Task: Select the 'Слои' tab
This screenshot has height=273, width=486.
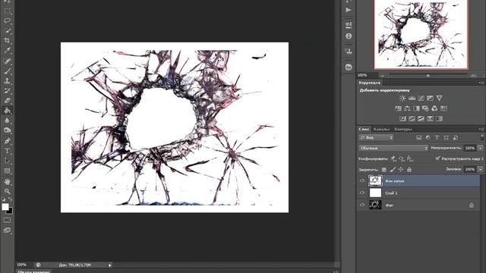Action: coord(364,129)
